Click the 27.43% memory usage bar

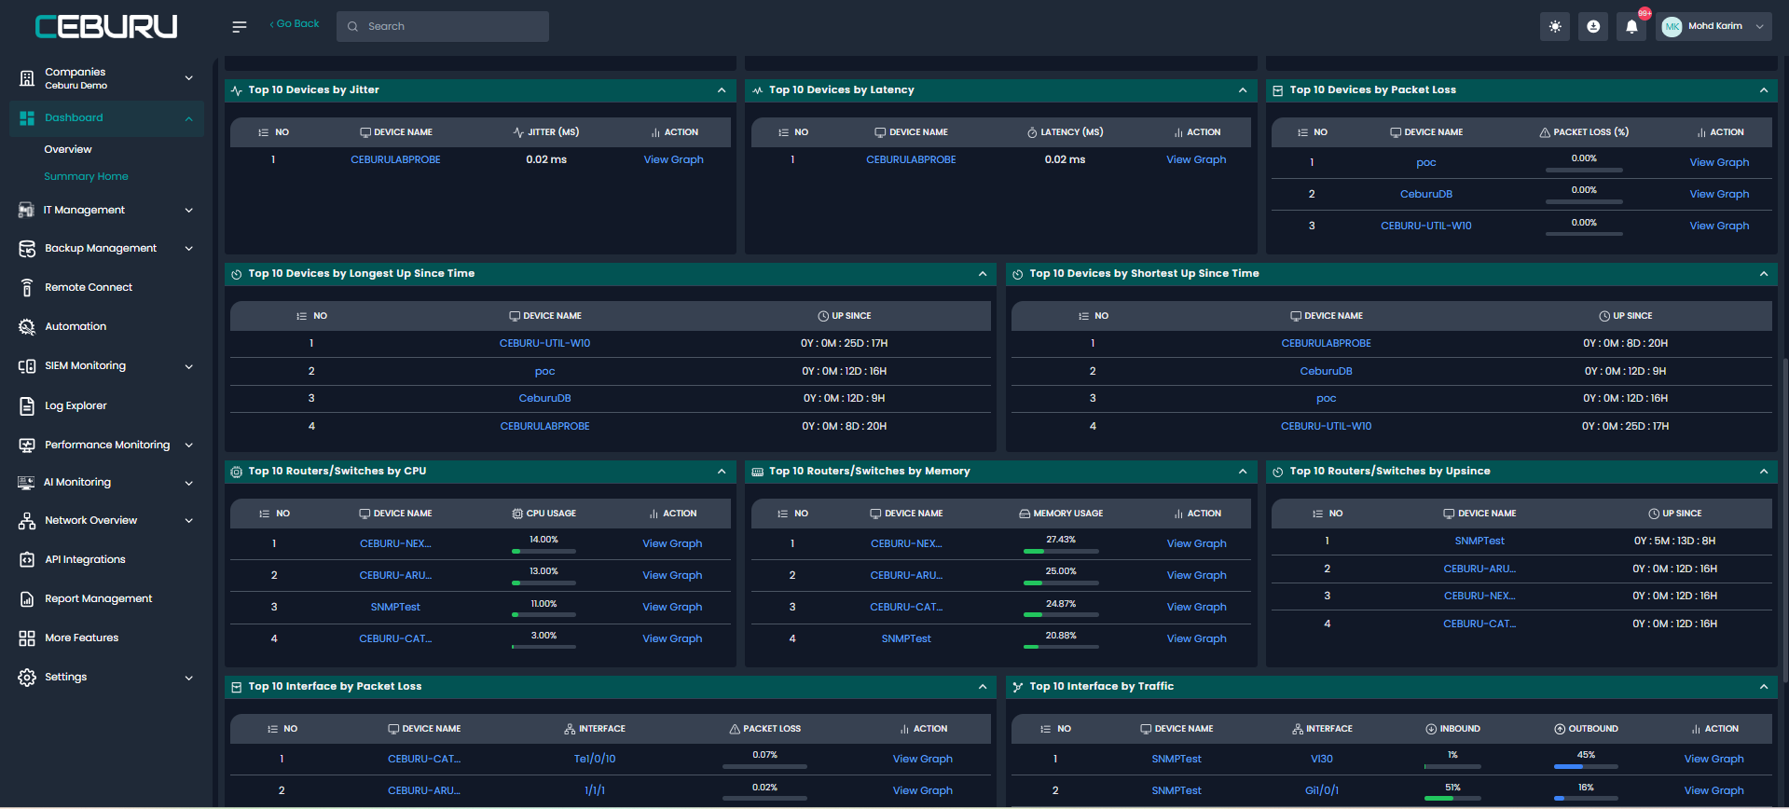pyautogui.click(x=1061, y=552)
